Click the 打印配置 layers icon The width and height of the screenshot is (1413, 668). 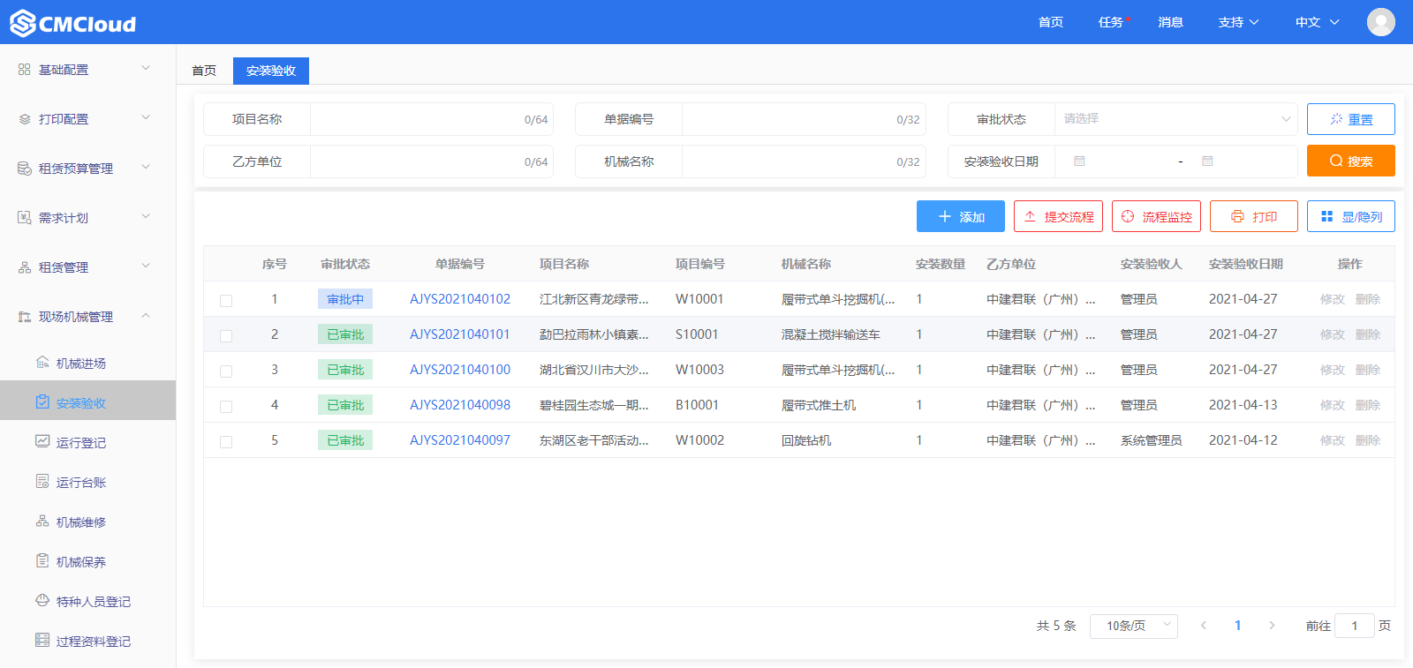24,118
